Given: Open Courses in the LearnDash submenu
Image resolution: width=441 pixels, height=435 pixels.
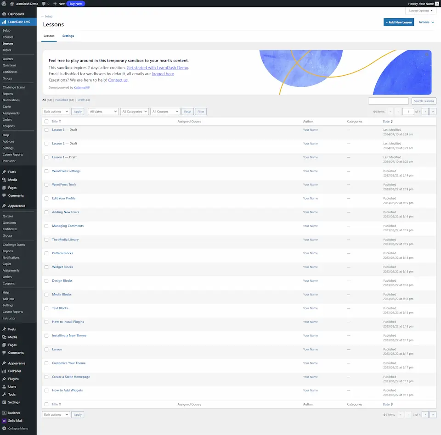Looking at the screenshot, I should (x=8, y=37).
